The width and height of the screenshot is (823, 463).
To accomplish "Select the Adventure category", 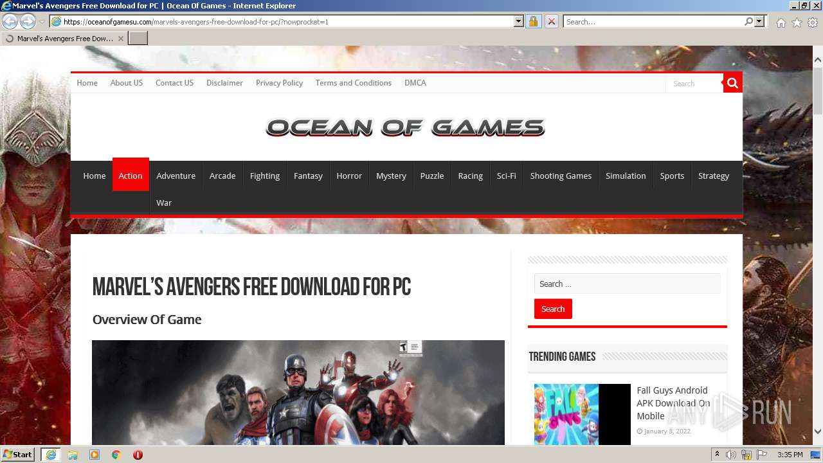I will pyautogui.click(x=176, y=176).
